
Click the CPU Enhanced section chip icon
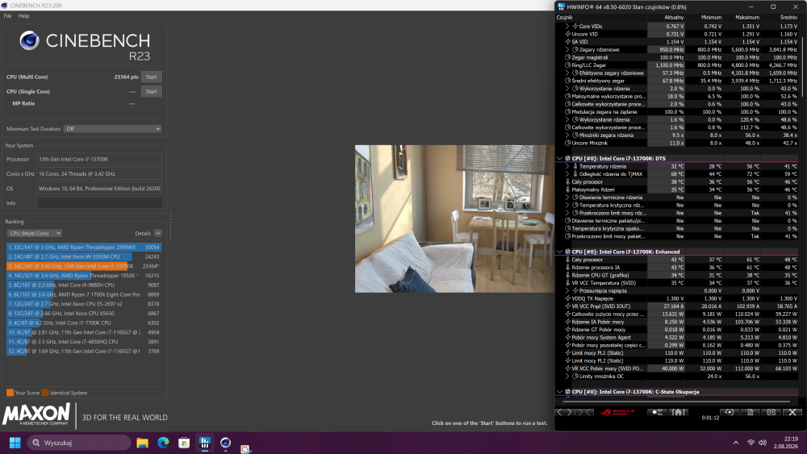(567, 252)
